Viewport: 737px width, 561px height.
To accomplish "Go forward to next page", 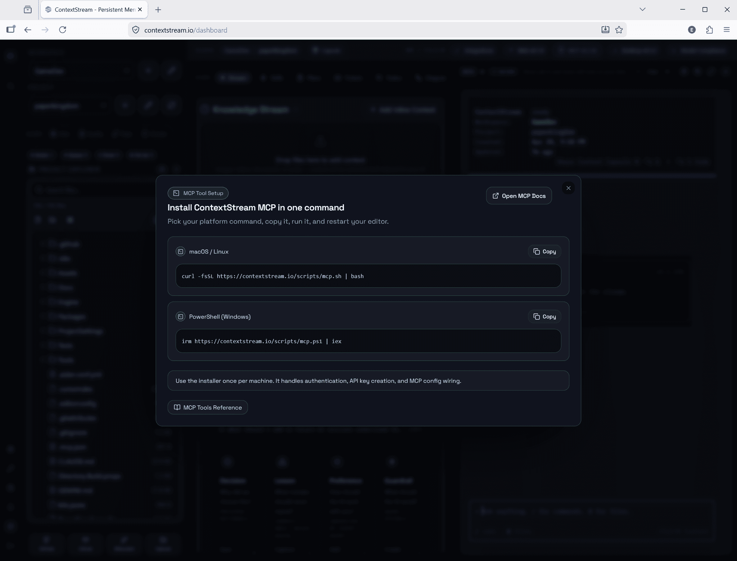I will click(x=45, y=30).
